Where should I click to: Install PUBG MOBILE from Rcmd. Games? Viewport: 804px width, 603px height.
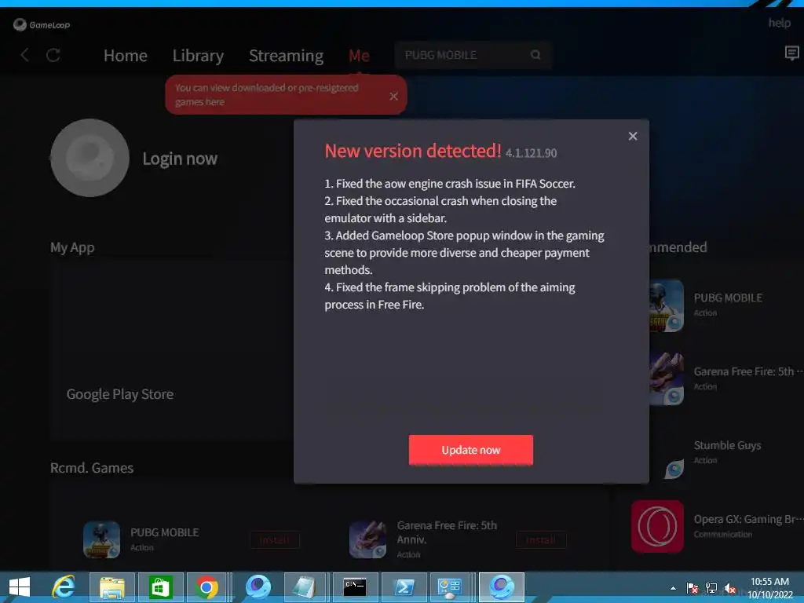pyautogui.click(x=275, y=540)
